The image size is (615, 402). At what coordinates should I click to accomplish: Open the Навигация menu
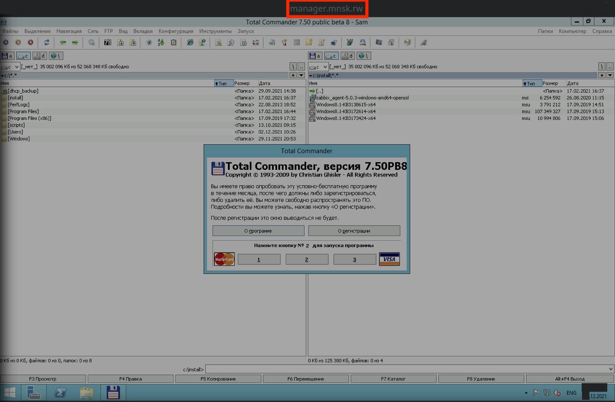click(x=69, y=31)
